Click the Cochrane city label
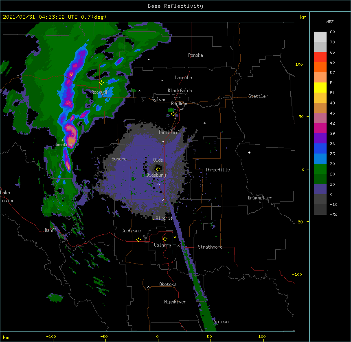 click(x=131, y=231)
